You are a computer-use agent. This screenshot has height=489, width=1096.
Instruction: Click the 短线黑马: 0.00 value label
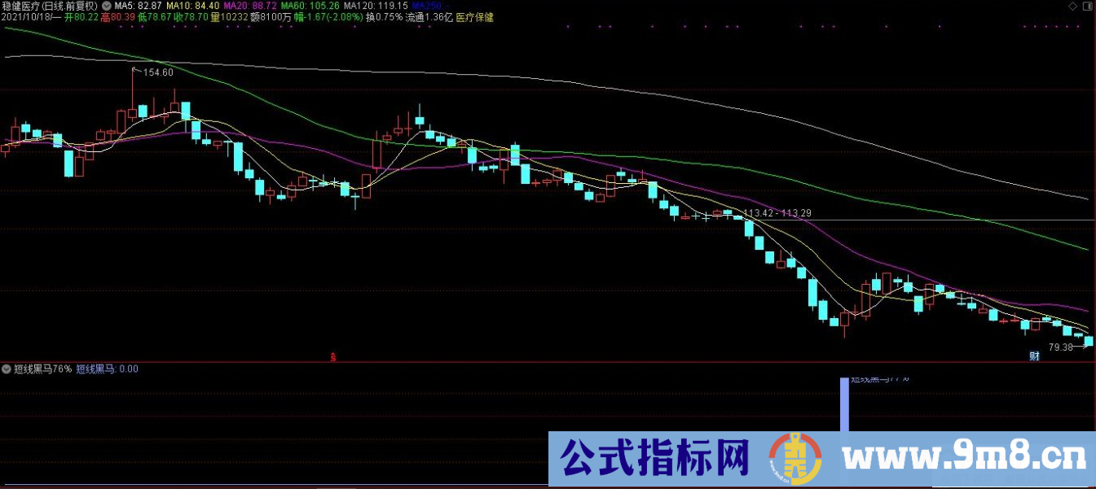click(108, 369)
